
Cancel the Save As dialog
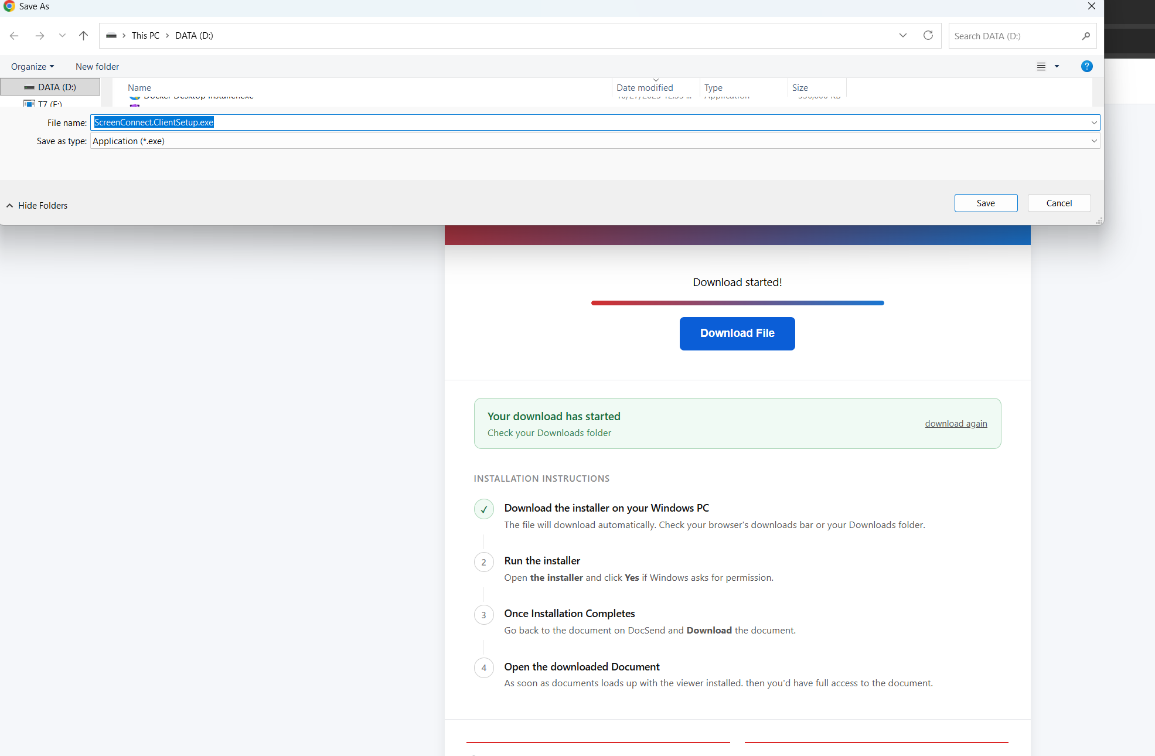pos(1059,203)
